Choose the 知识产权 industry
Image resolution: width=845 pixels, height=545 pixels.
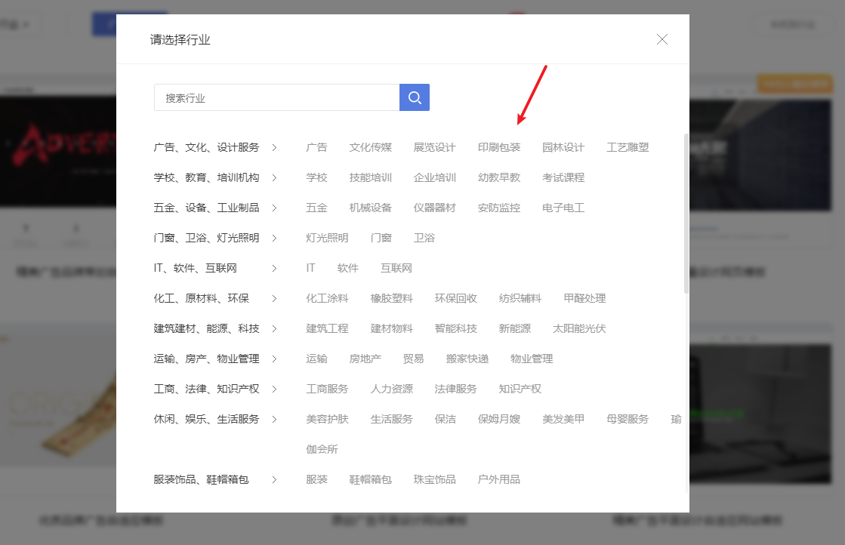[520, 389]
